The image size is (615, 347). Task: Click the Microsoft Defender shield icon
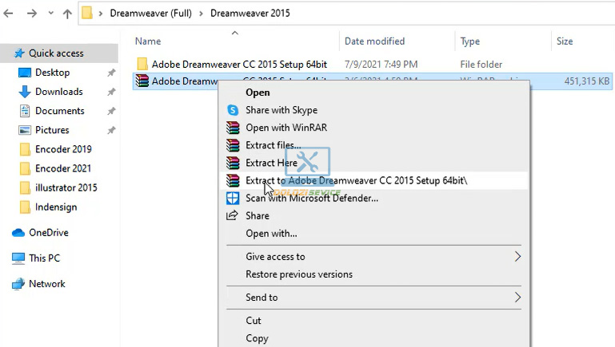pyautogui.click(x=233, y=198)
